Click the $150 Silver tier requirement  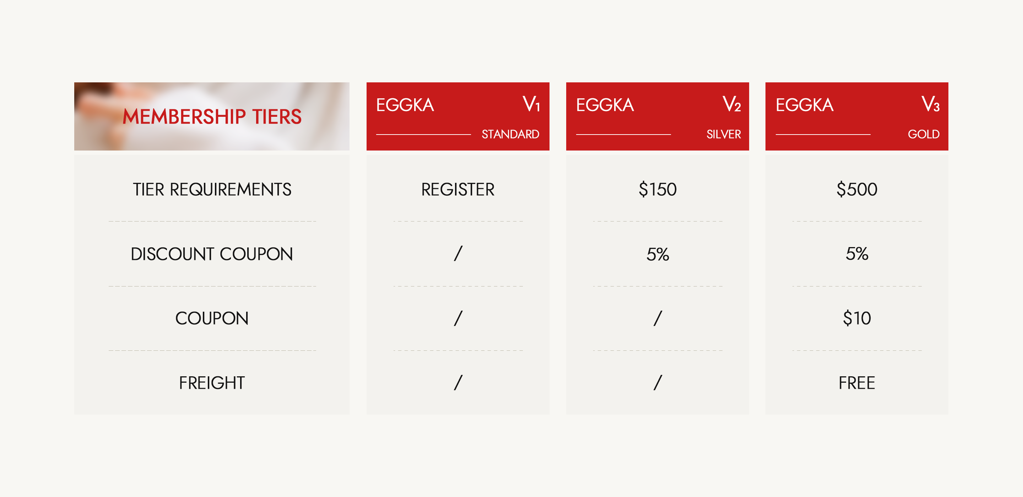click(657, 189)
